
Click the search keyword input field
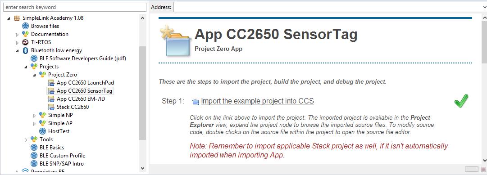click(74, 7)
